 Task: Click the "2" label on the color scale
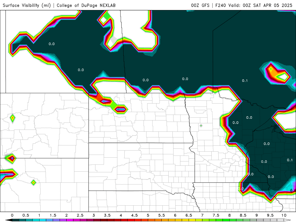click(x=67, y=215)
